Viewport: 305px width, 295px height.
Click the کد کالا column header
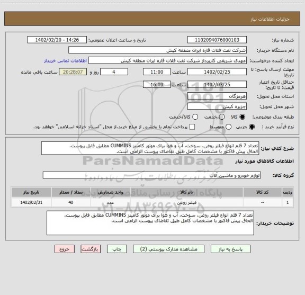point(263,192)
